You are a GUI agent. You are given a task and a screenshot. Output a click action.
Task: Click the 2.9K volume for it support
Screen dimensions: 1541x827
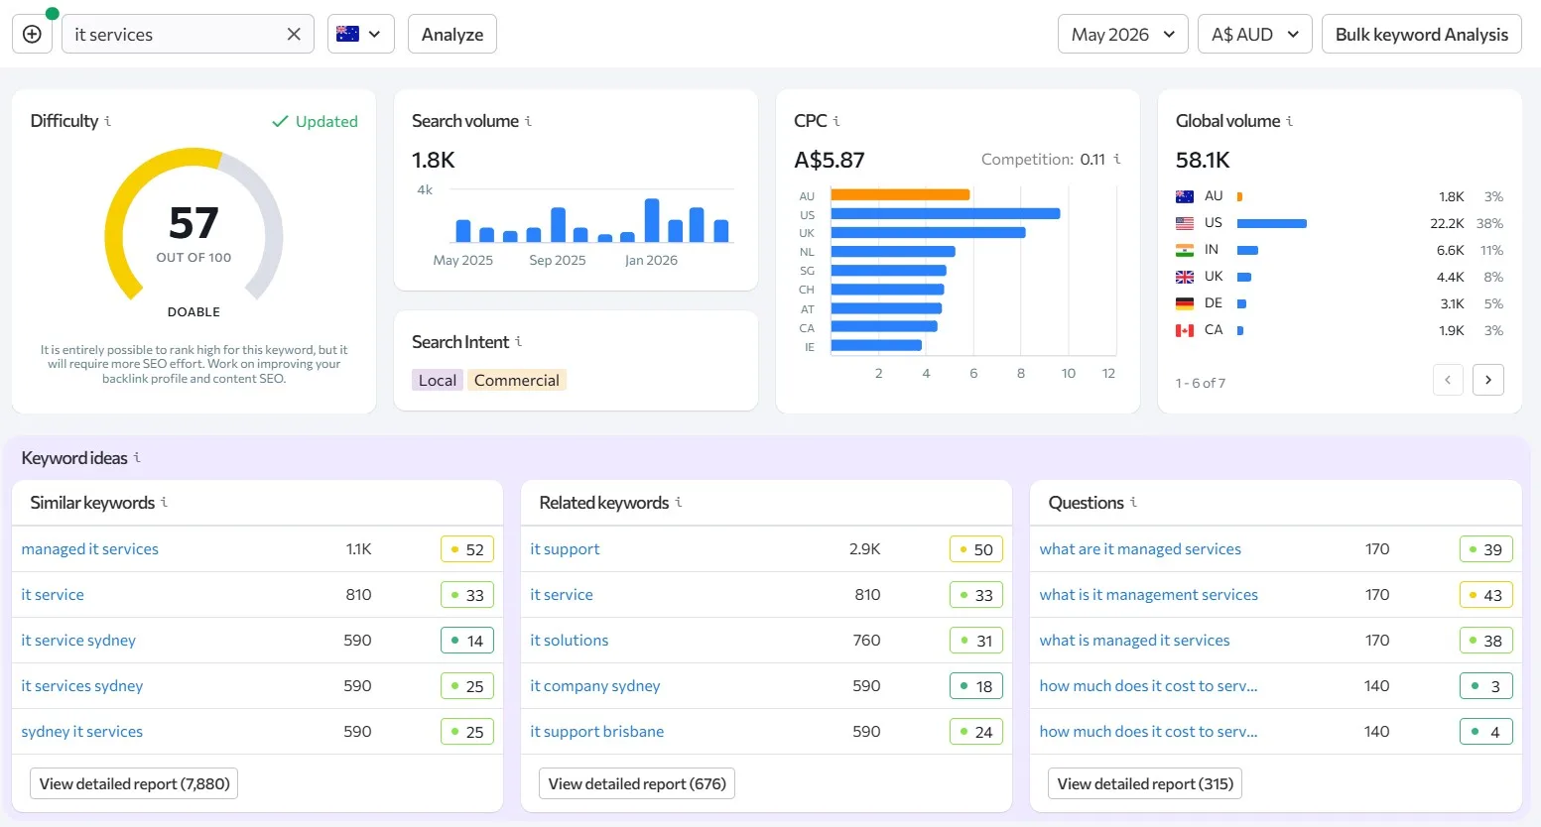(865, 548)
